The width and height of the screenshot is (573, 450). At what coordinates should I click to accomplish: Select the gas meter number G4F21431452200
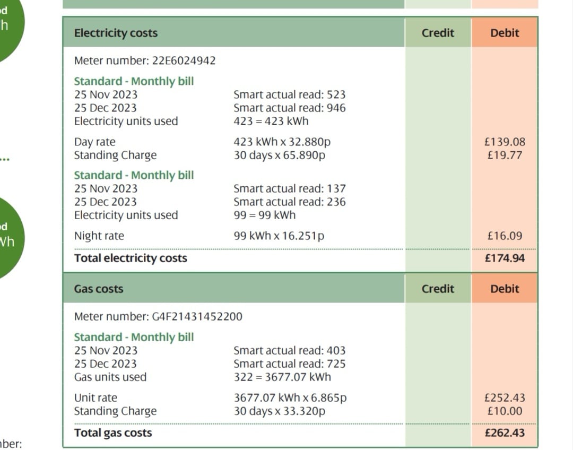[x=197, y=317]
